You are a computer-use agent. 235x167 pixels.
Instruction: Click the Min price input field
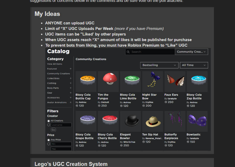(x=61, y=144)
